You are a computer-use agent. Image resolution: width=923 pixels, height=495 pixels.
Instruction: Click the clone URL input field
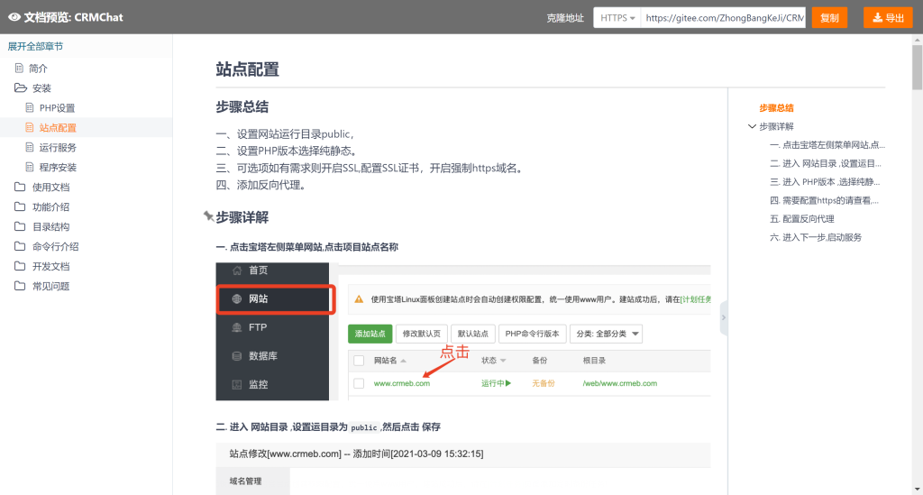point(723,18)
